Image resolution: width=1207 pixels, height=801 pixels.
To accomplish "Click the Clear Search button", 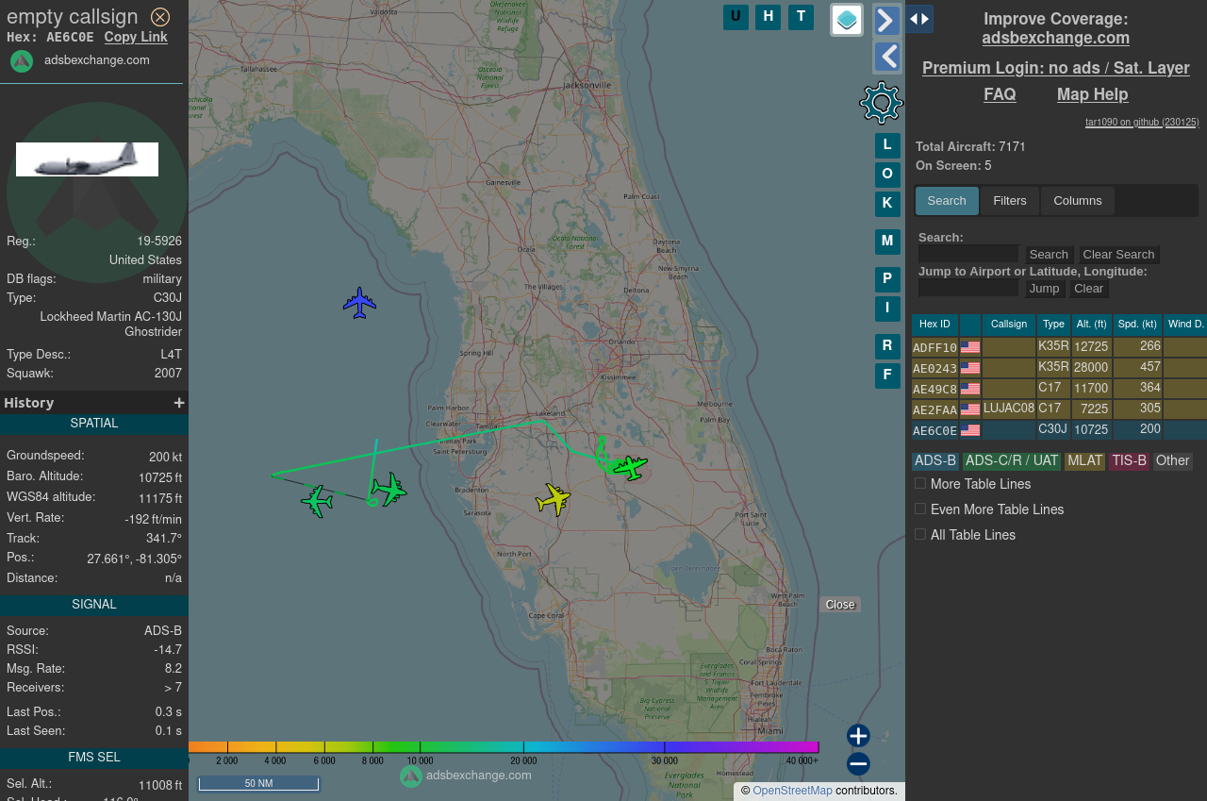I will coord(1118,255).
